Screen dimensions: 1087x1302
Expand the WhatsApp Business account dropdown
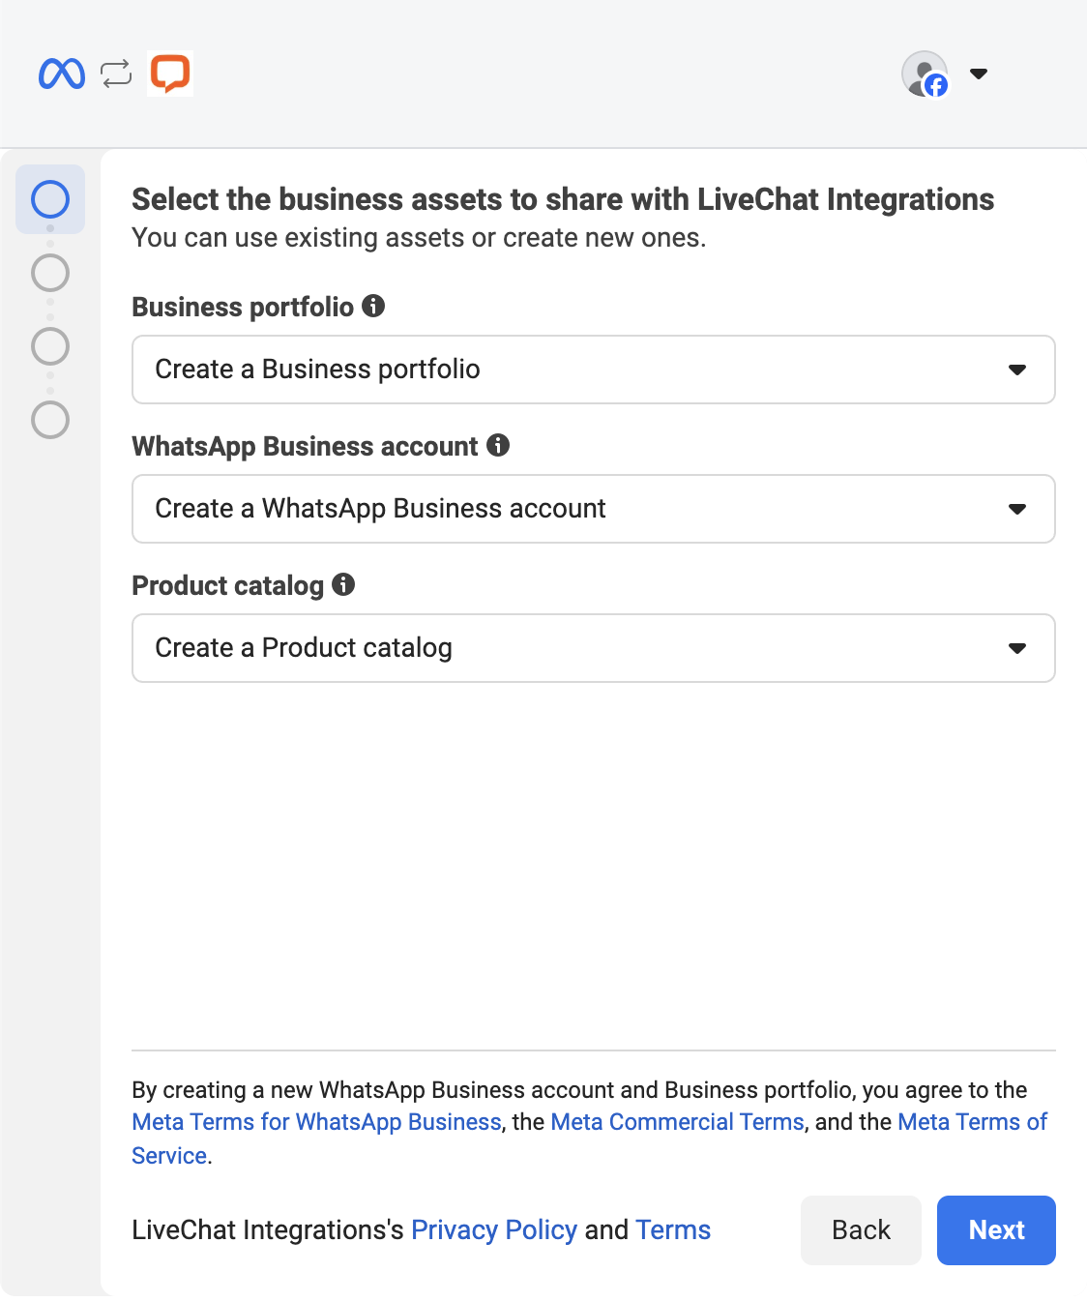(593, 509)
